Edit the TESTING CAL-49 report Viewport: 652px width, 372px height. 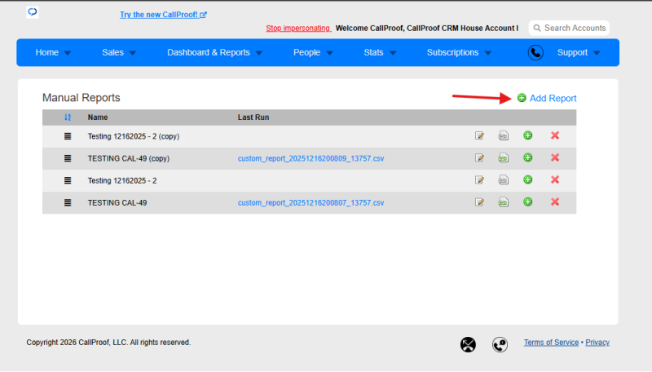click(479, 201)
